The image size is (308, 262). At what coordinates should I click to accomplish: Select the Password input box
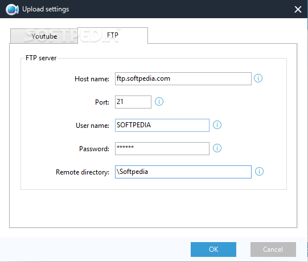[162, 148]
